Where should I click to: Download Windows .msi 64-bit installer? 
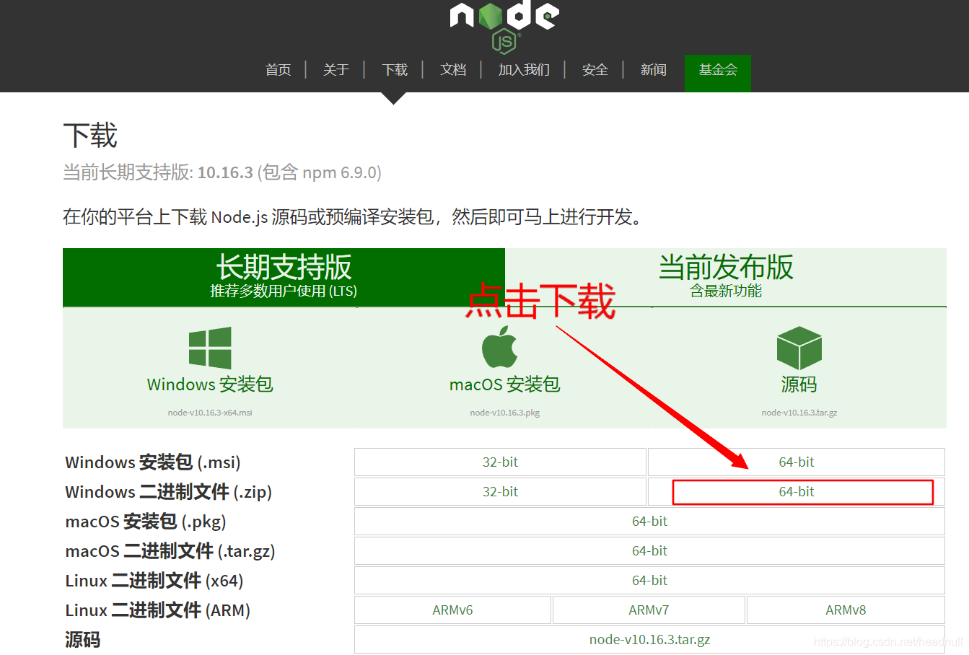pyautogui.click(x=797, y=462)
